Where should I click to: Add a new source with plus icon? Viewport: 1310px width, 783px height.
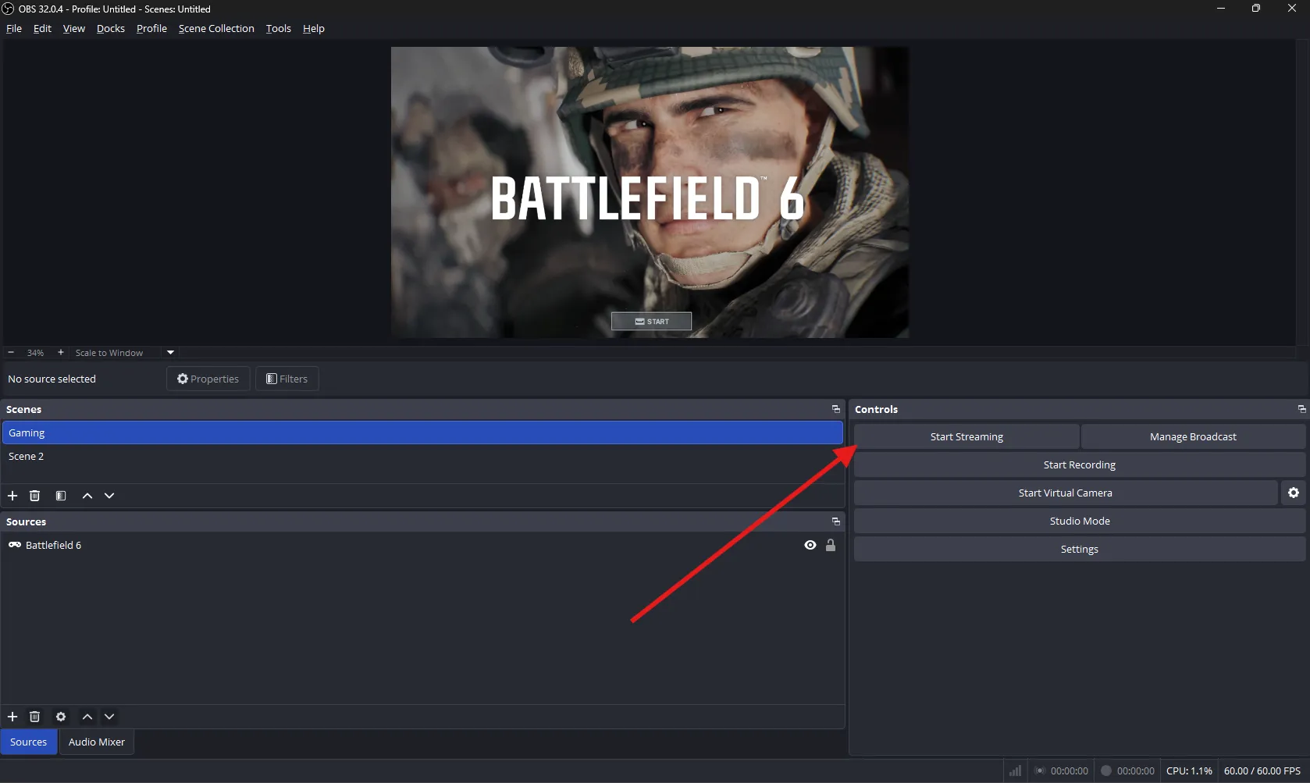(12, 717)
